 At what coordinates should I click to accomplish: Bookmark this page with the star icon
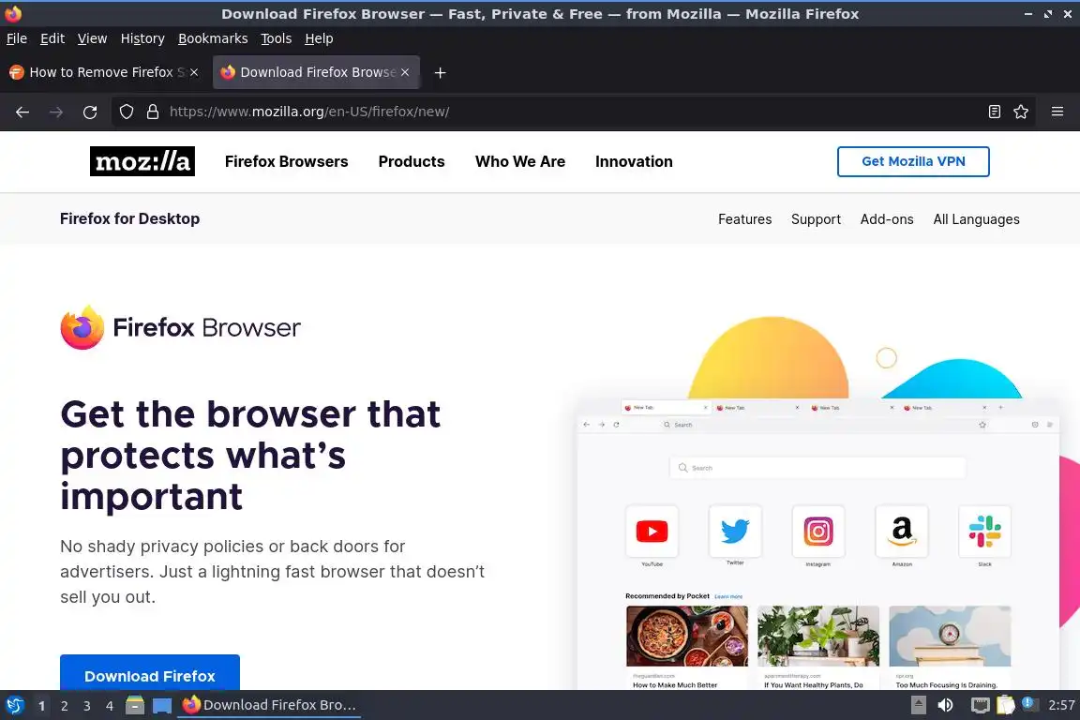[1021, 112]
